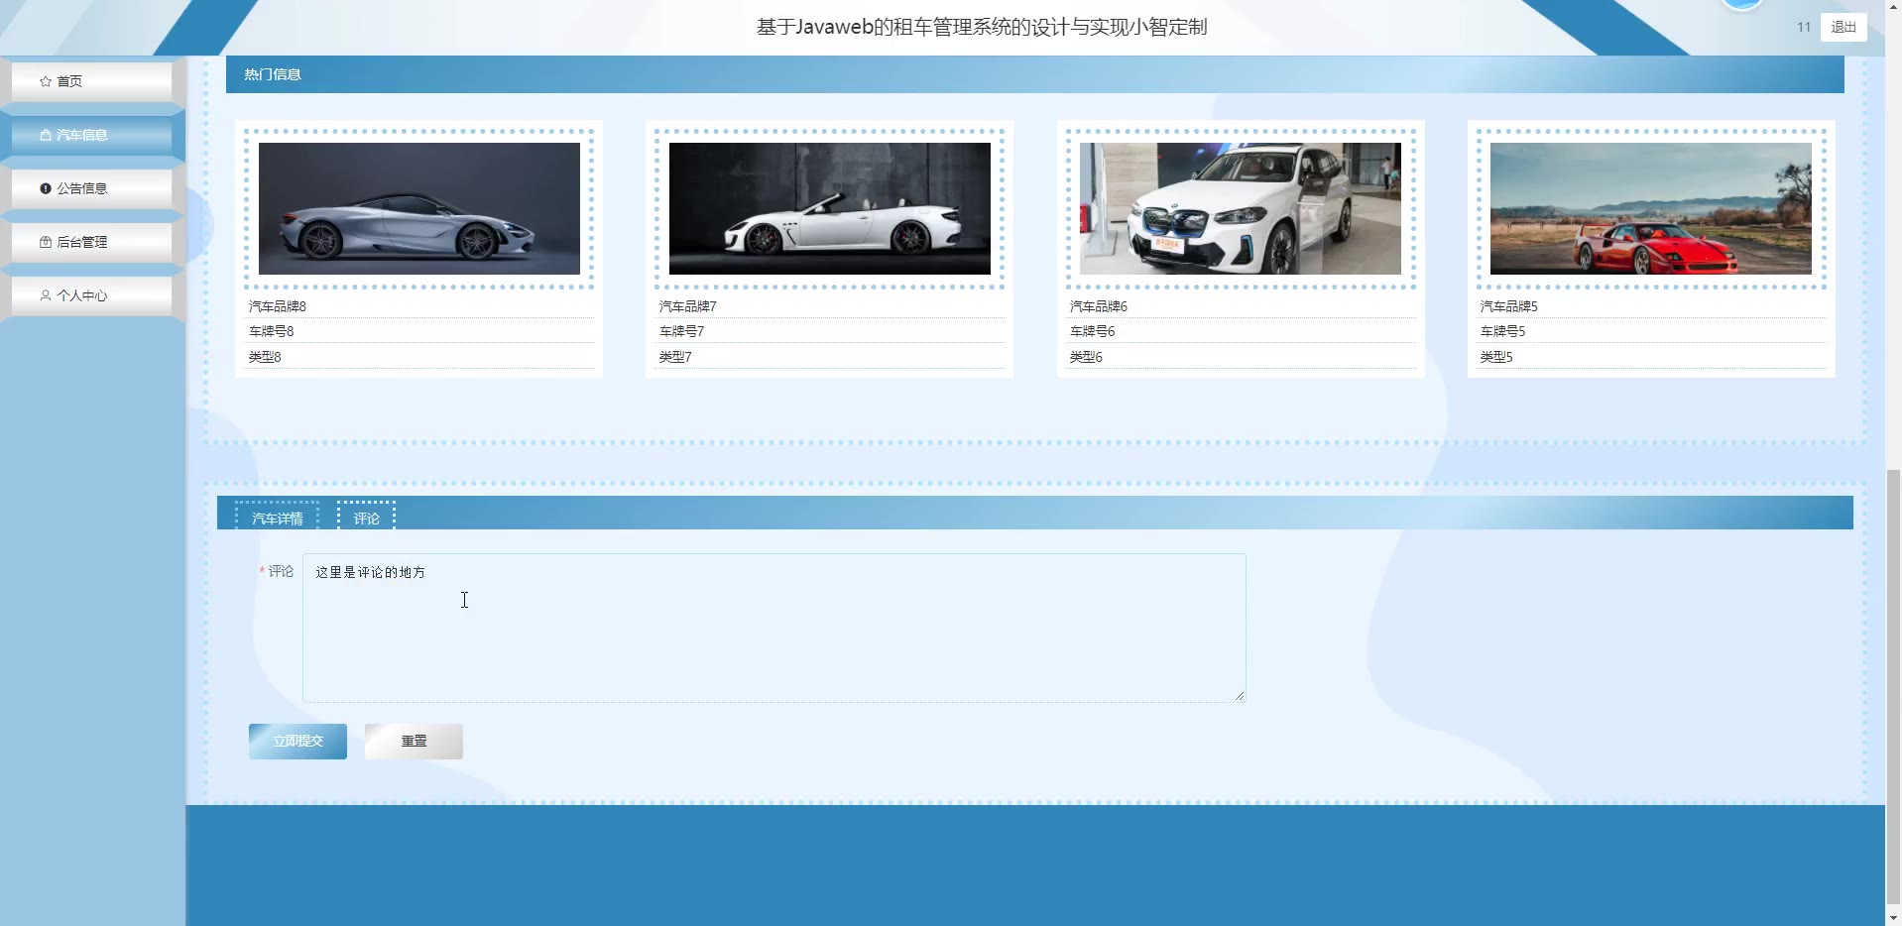This screenshot has height=926, width=1902.
Task: Click the textarea resize handle corner
Action: [x=1240, y=696]
